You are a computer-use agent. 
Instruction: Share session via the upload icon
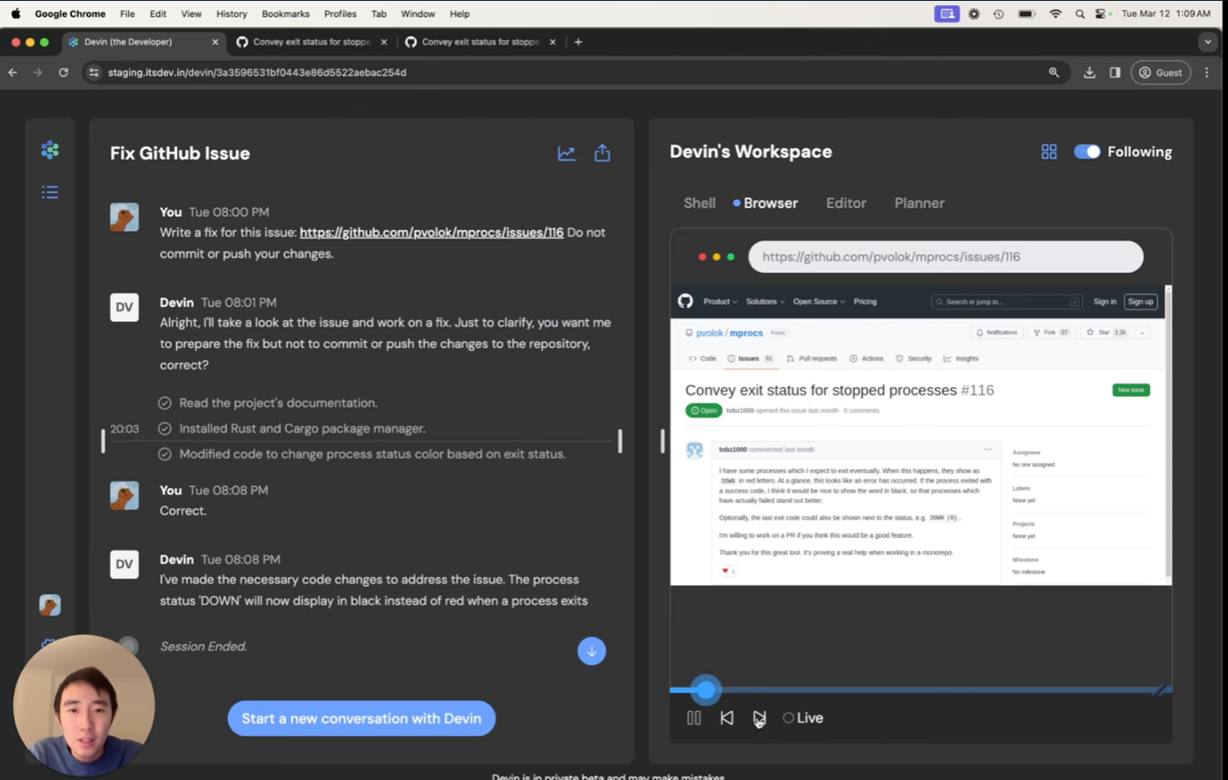[x=603, y=154]
